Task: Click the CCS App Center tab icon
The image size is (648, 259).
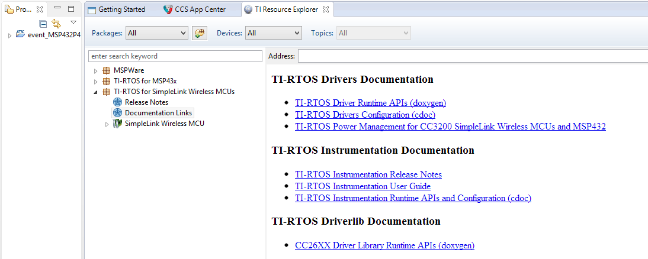Action: click(168, 9)
